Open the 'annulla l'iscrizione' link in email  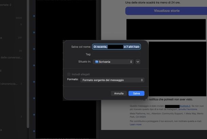(188, 109)
